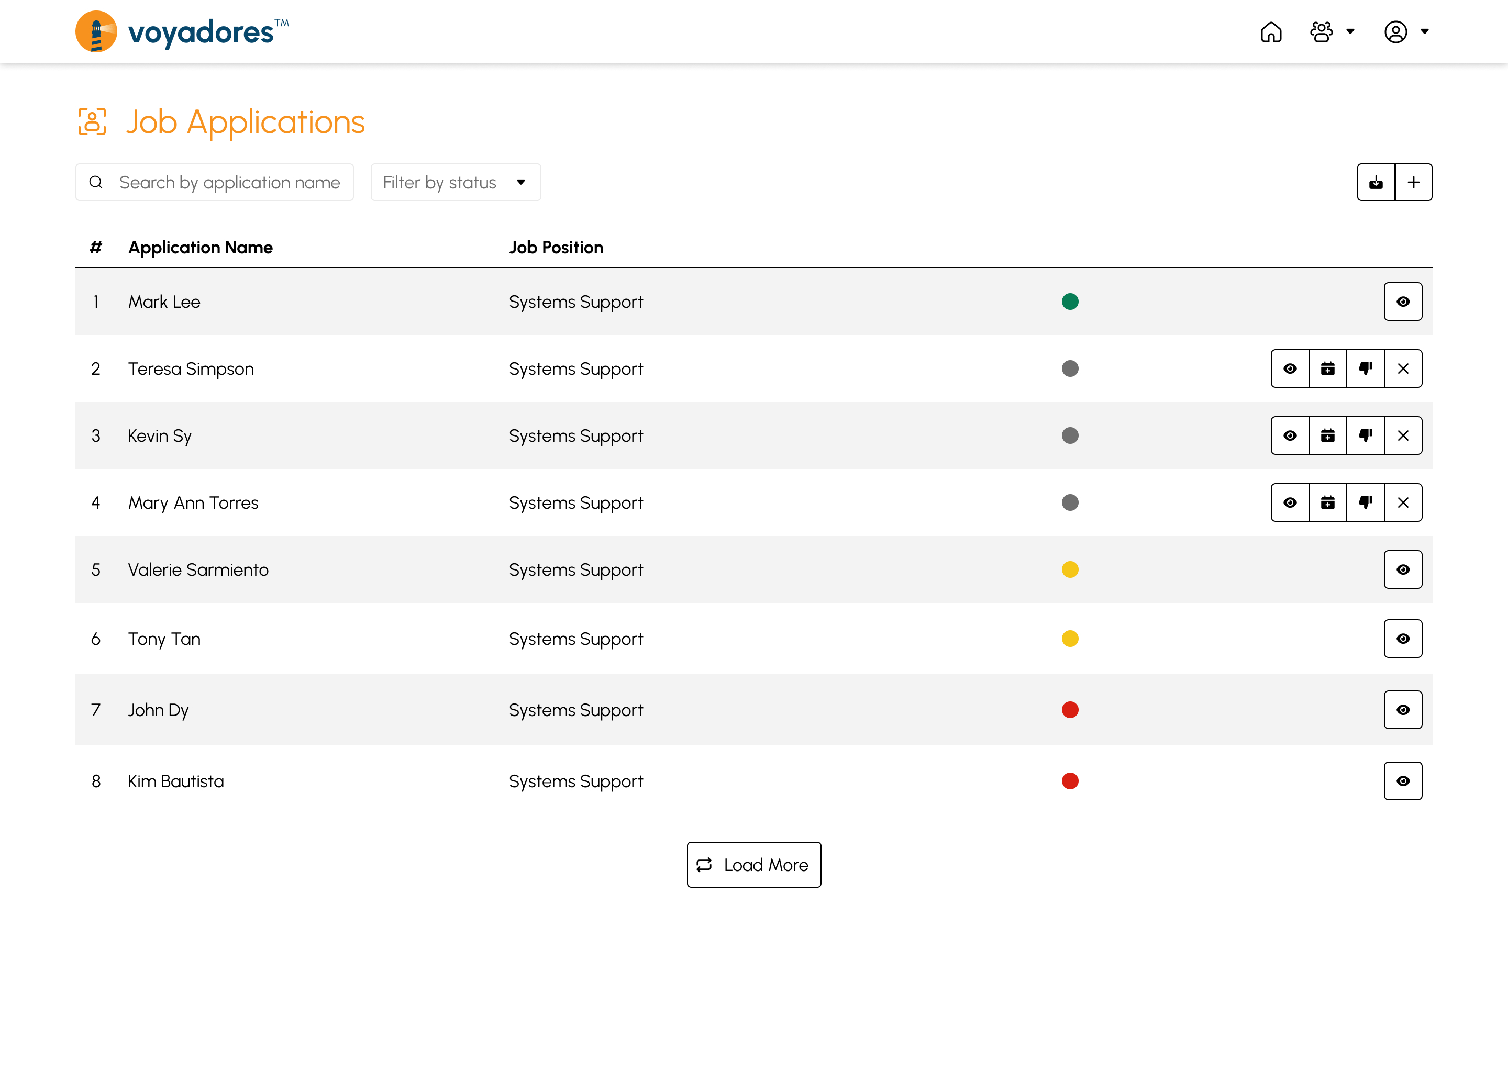Select the Kevin Sy name cell
The height and width of the screenshot is (1072, 1508).
click(160, 435)
